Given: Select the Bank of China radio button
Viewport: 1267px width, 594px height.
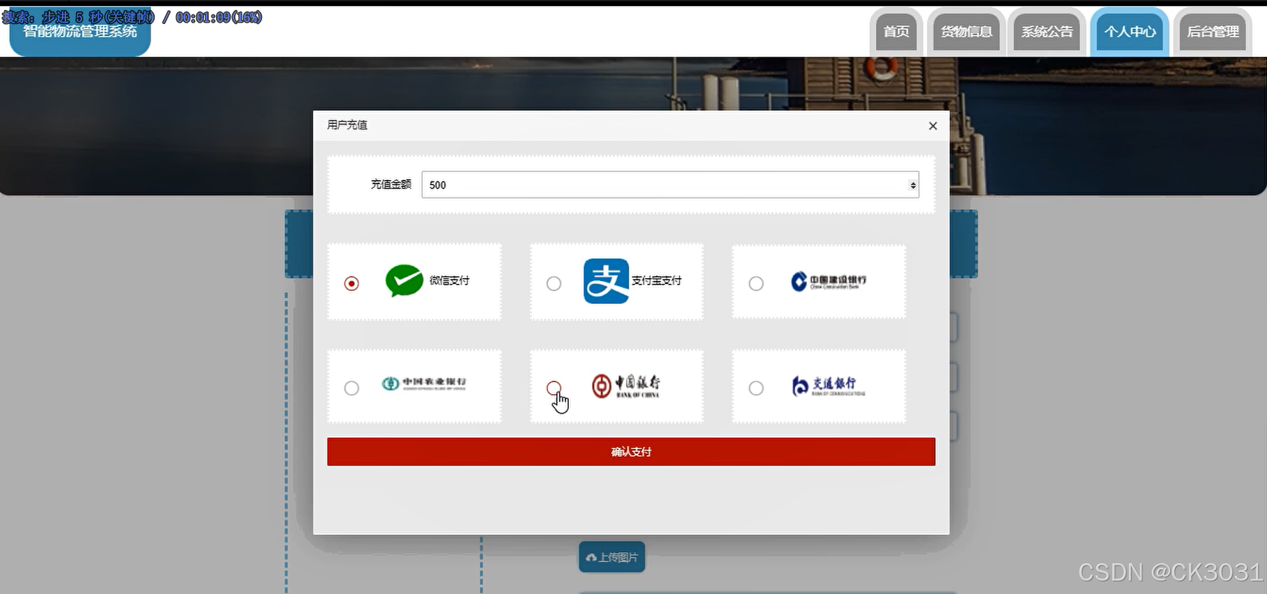Looking at the screenshot, I should point(553,388).
